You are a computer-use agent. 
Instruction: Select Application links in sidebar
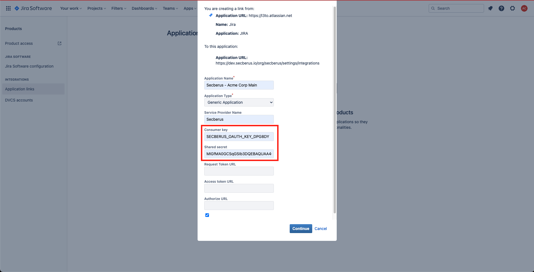tap(33, 89)
